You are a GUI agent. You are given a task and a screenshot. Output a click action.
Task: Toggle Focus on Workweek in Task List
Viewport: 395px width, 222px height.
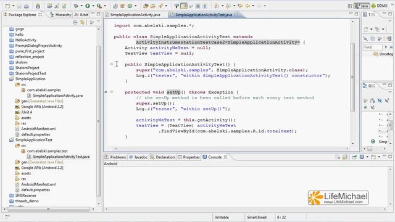(x=380, y=38)
